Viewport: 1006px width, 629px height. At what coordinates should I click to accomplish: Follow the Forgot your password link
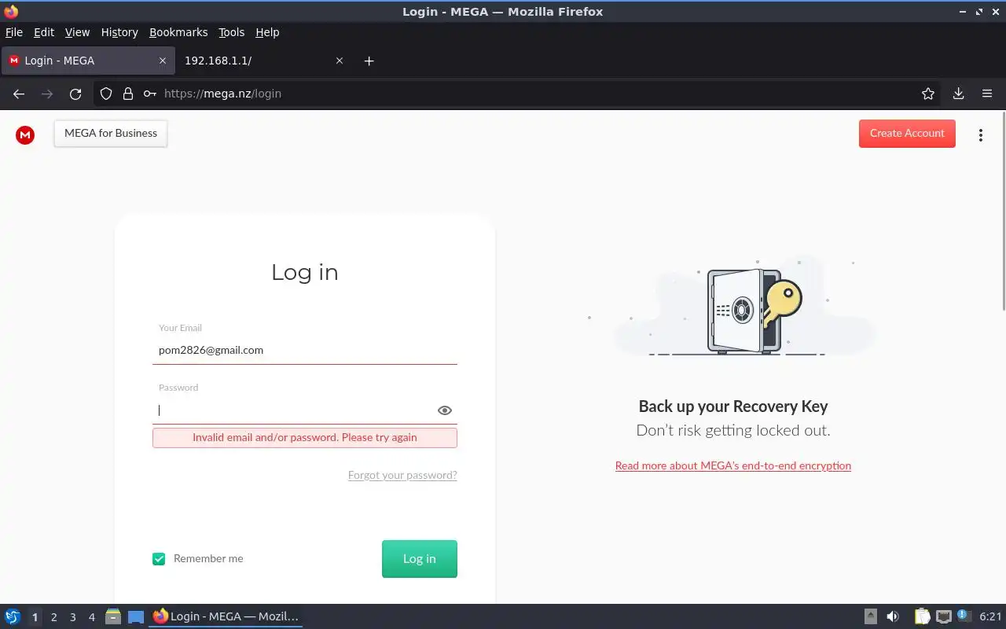tap(402, 475)
